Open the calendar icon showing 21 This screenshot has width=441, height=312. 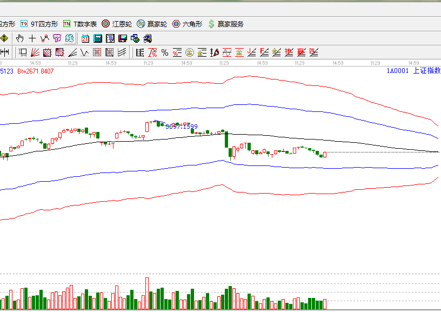pos(85,38)
